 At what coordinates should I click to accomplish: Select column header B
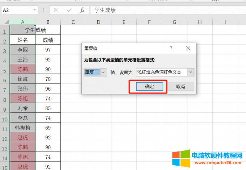(48, 22)
